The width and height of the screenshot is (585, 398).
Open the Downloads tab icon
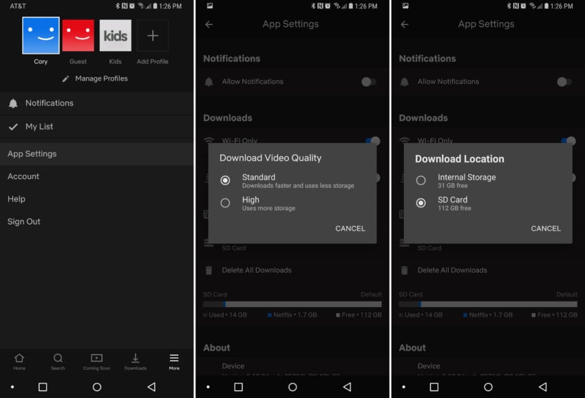tap(136, 362)
